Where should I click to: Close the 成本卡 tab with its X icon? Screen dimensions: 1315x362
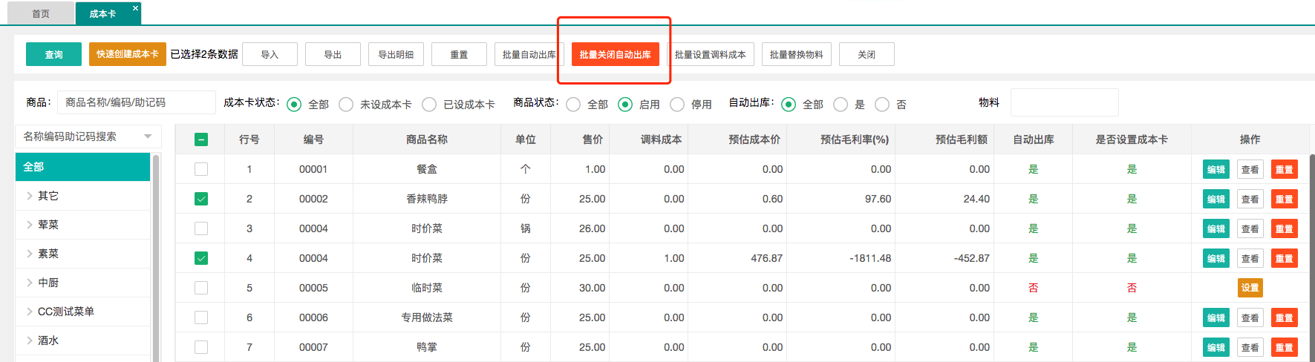coord(135,8)
